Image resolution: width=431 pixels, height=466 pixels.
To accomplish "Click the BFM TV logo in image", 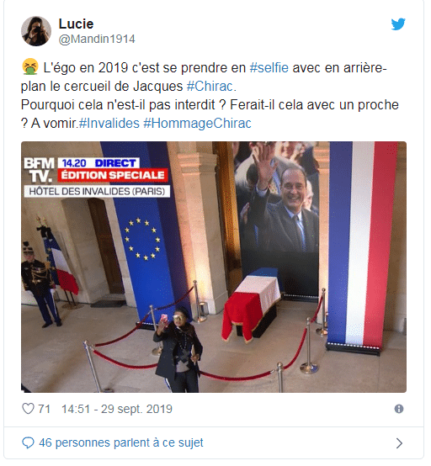I will click(40, 170).
